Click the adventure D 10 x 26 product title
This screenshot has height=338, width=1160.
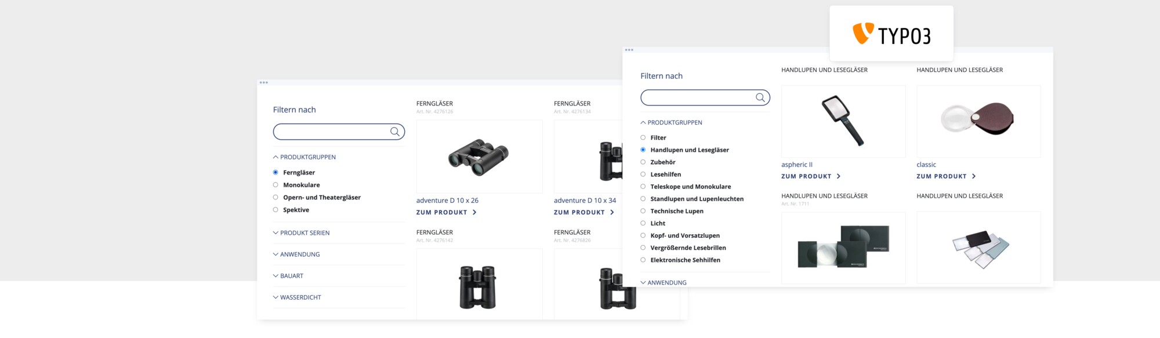pyautogui.click(x=447, y=201)
